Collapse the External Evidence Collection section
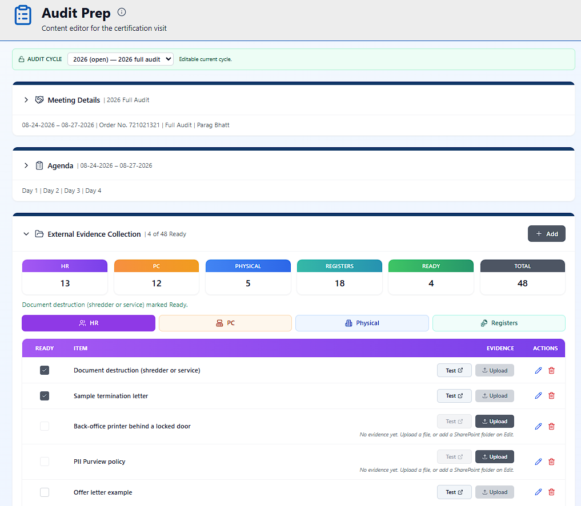This screenshot has height=506, width=581. pyautogui.click(x=26, y=234)
